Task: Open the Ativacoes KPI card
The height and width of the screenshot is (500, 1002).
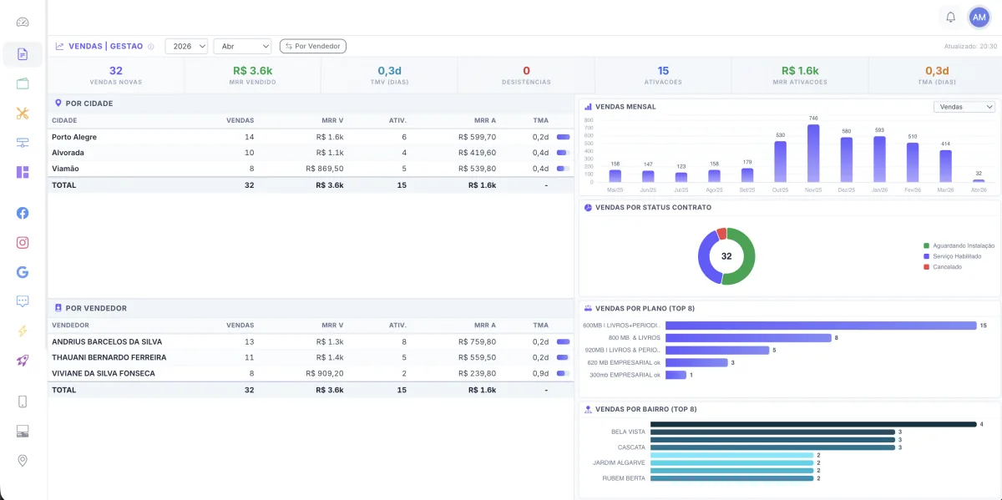Action: click(663, 75)
